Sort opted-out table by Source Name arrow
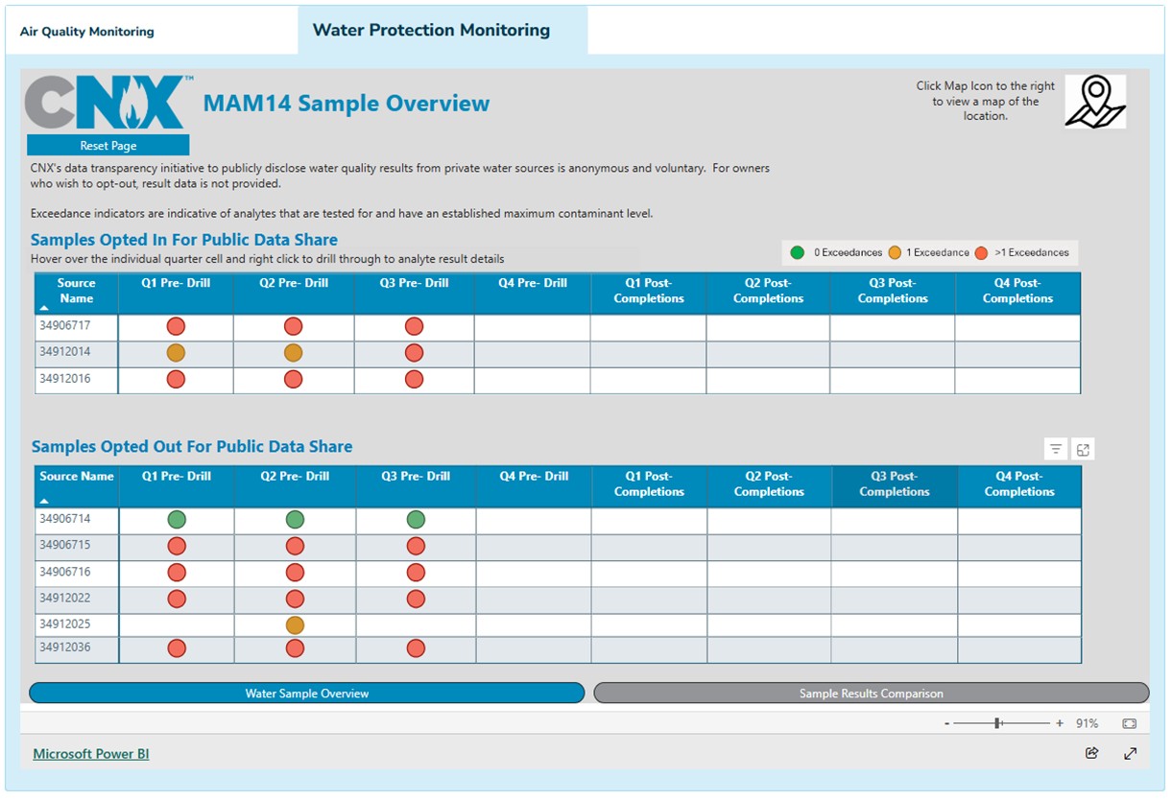Viewport: 1172px width, 800px height. [x=44, y=501]
